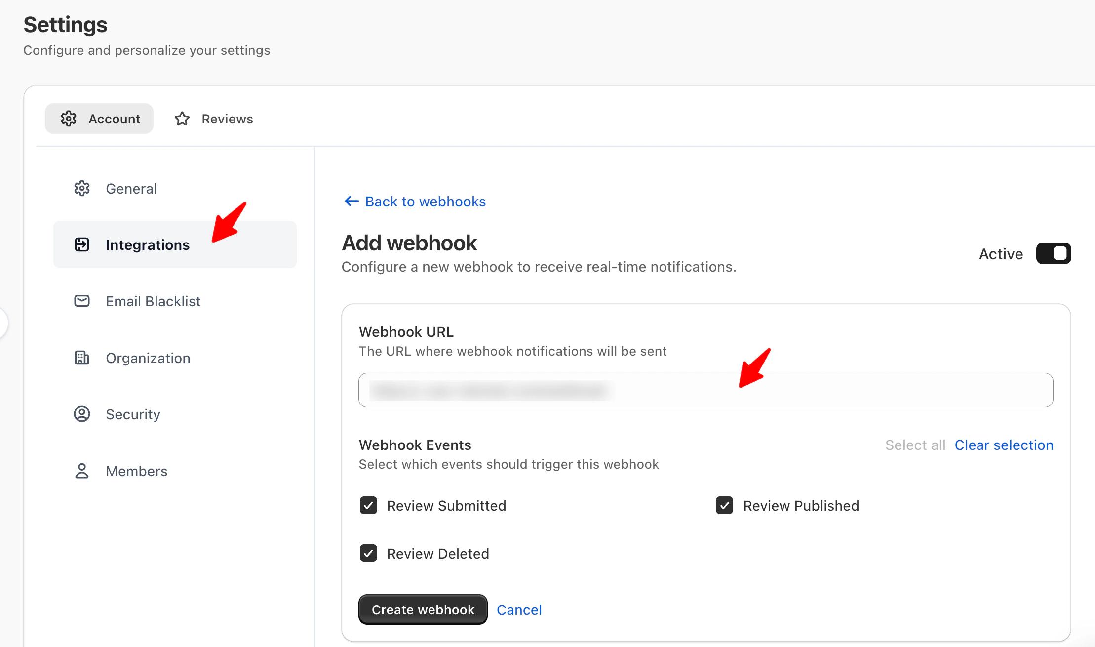
Task: Toggle the Active webhook switch
Action: coord(1053,253)
